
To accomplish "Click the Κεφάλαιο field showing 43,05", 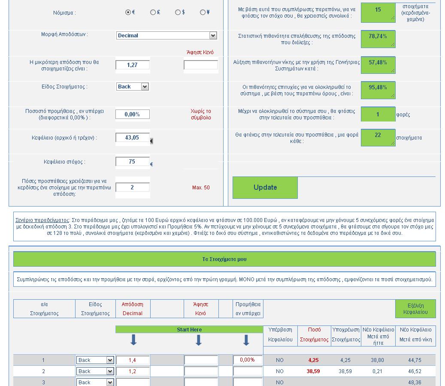I will 133,137.
